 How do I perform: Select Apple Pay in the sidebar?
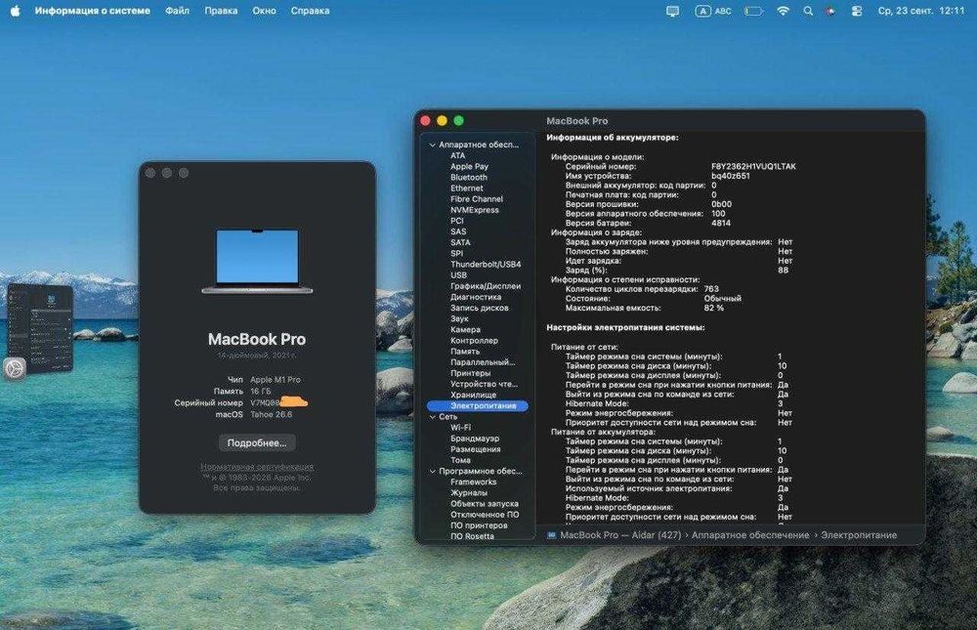pyautogui.click(x=469, y=166)
